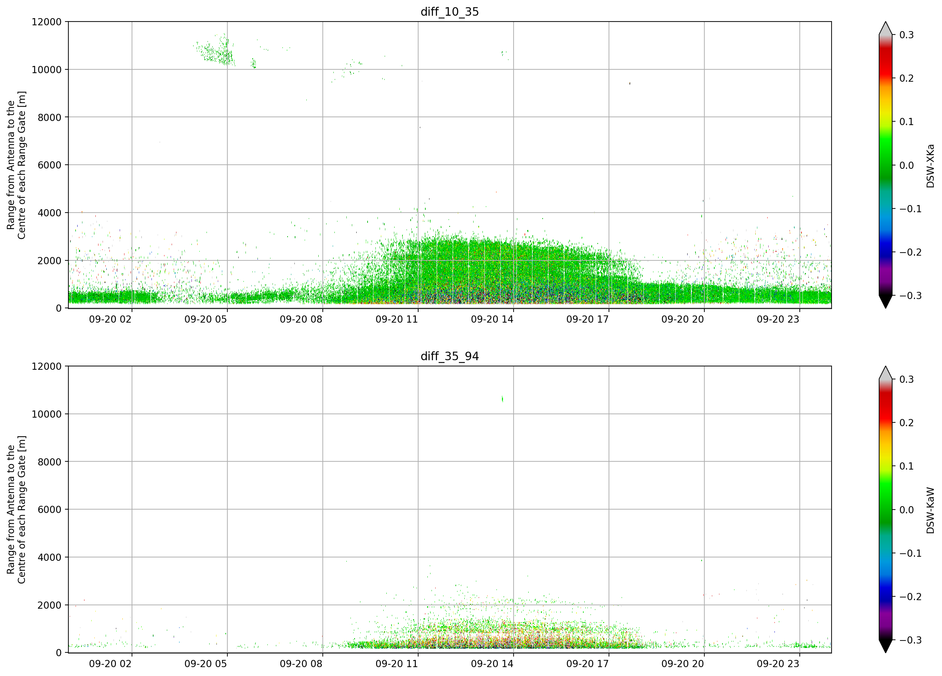Pick the red band of DSW-XKa colorbar
Image resolution: width=942 pixels, height=676 pixels.
tap(886, 62)
